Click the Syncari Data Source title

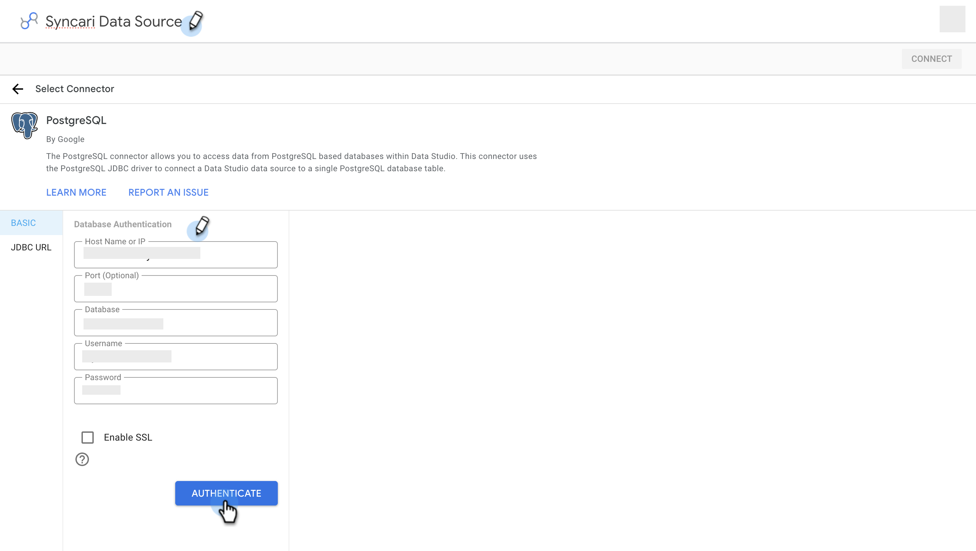click(114, 22)
